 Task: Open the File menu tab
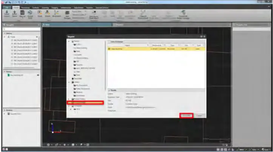click(x=7, y=8)
